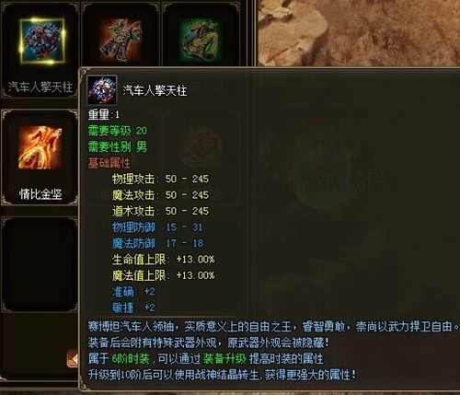
Task: Click the 需要等级:20 requirement line
Action: click(118, 131)
